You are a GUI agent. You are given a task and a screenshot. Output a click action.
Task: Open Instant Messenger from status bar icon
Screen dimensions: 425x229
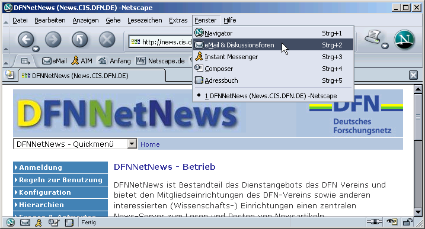pos(39,222)
